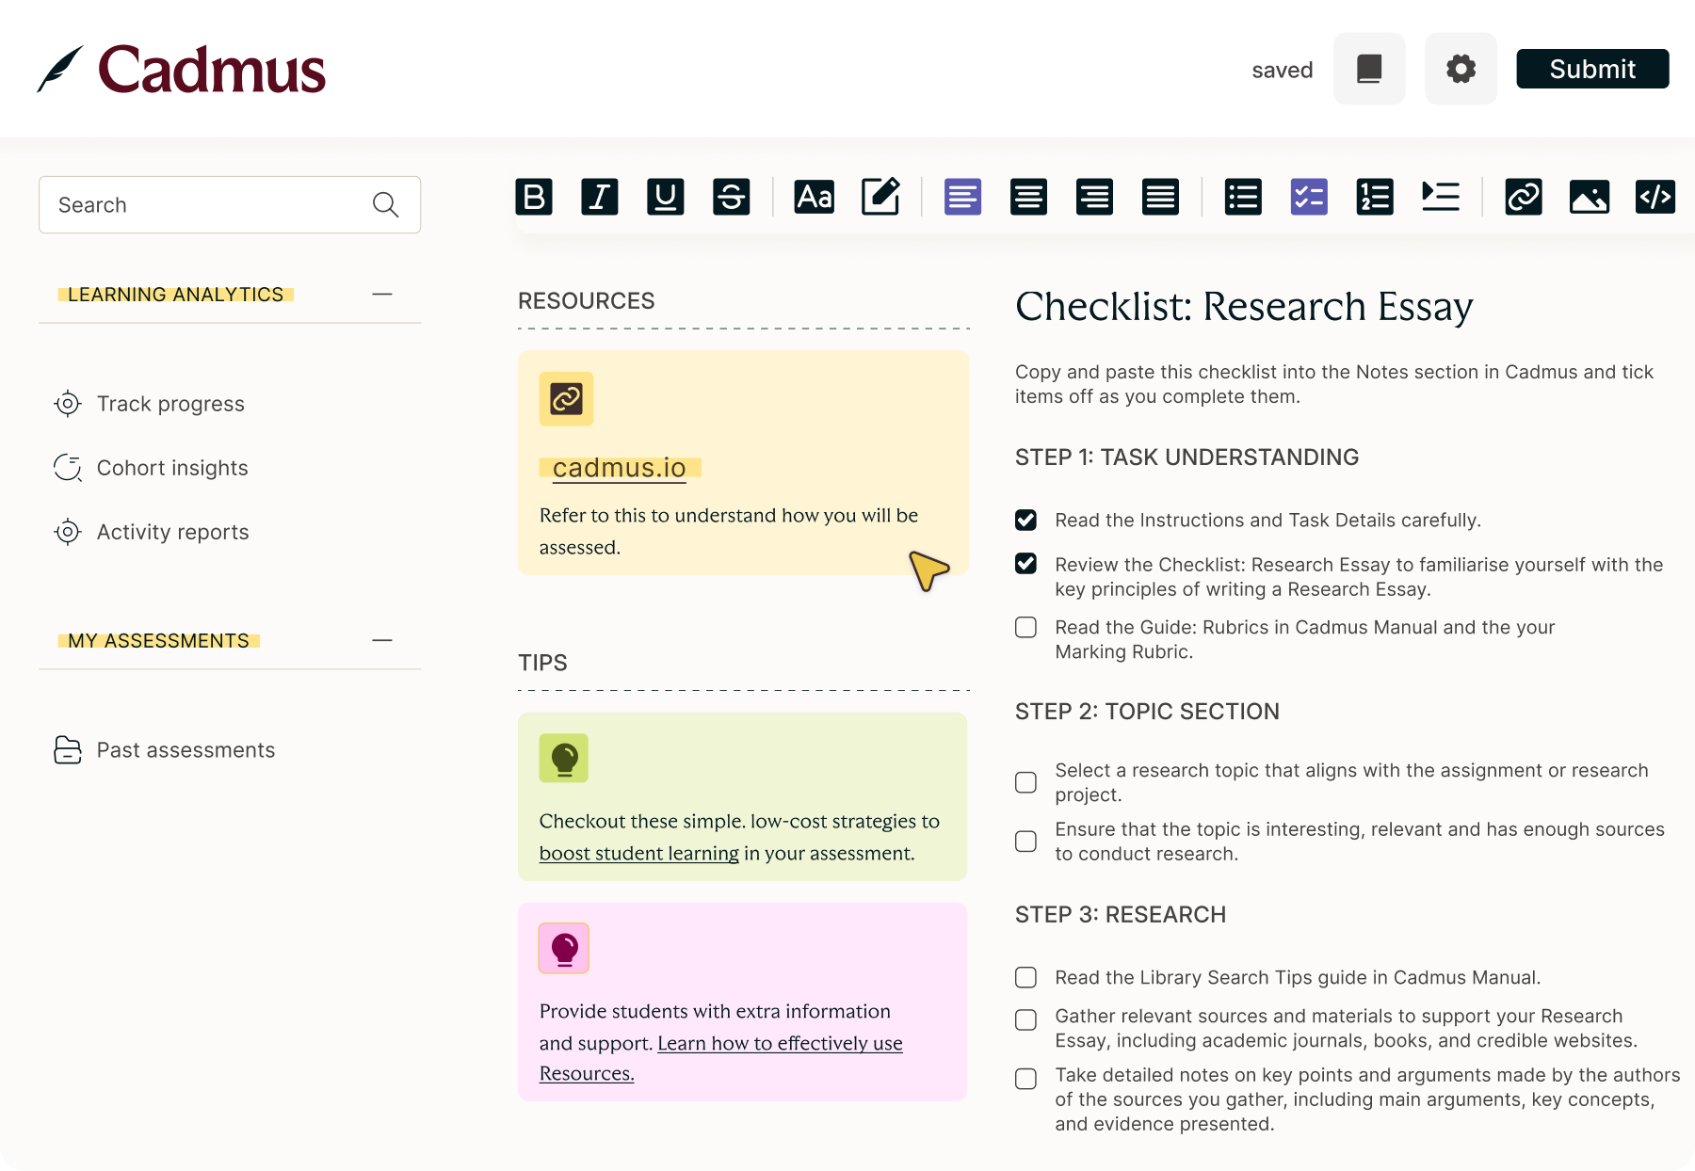Submit the assignment

point(1592,69)
